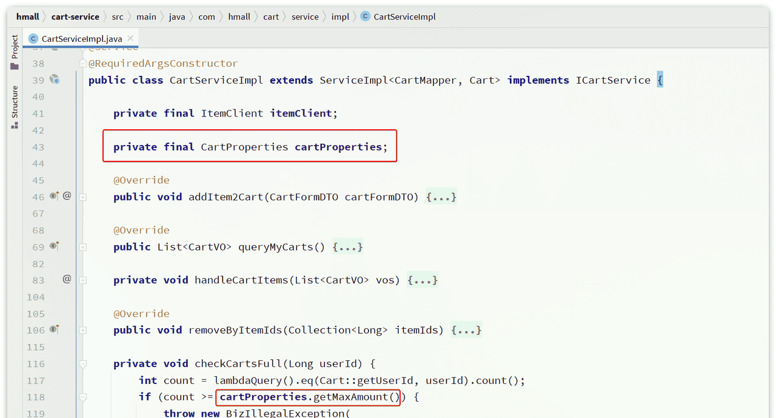Click the CartServiceImpl class icon in breadcrumb

tap(365, 16)
